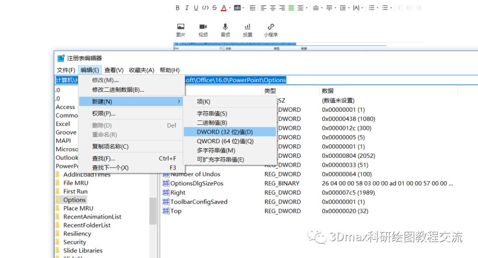
Task: Open line height dropdown arrow
Action: (x=349, y=8)
